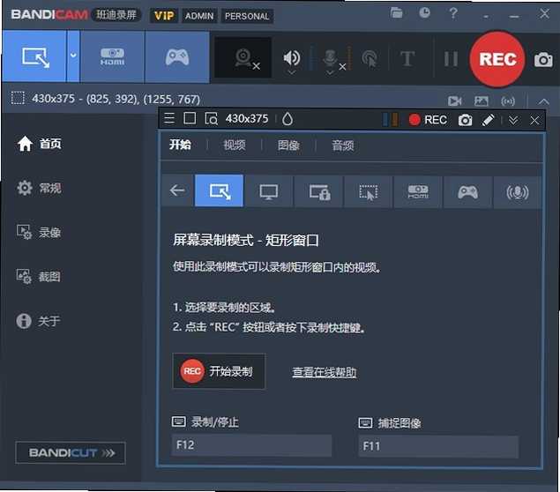Open 查看在线帮助 online help link
Viewport: 560px width, 492px height.
(x=325, y=372)
